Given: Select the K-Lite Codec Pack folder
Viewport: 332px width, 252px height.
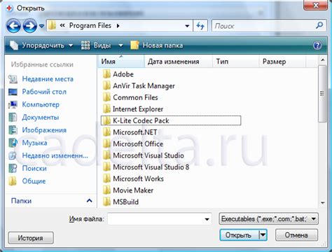Looking at the screenshot, I should click(x=171, y=120).
